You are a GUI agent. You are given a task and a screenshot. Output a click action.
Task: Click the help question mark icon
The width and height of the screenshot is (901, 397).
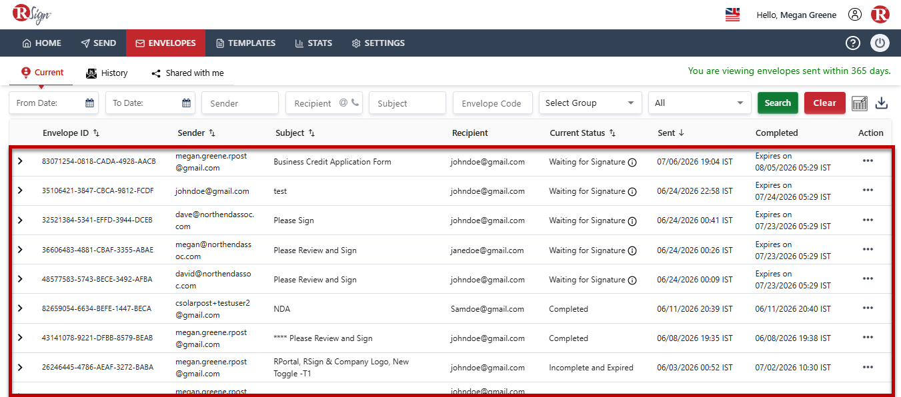click(x=853, y=43)
